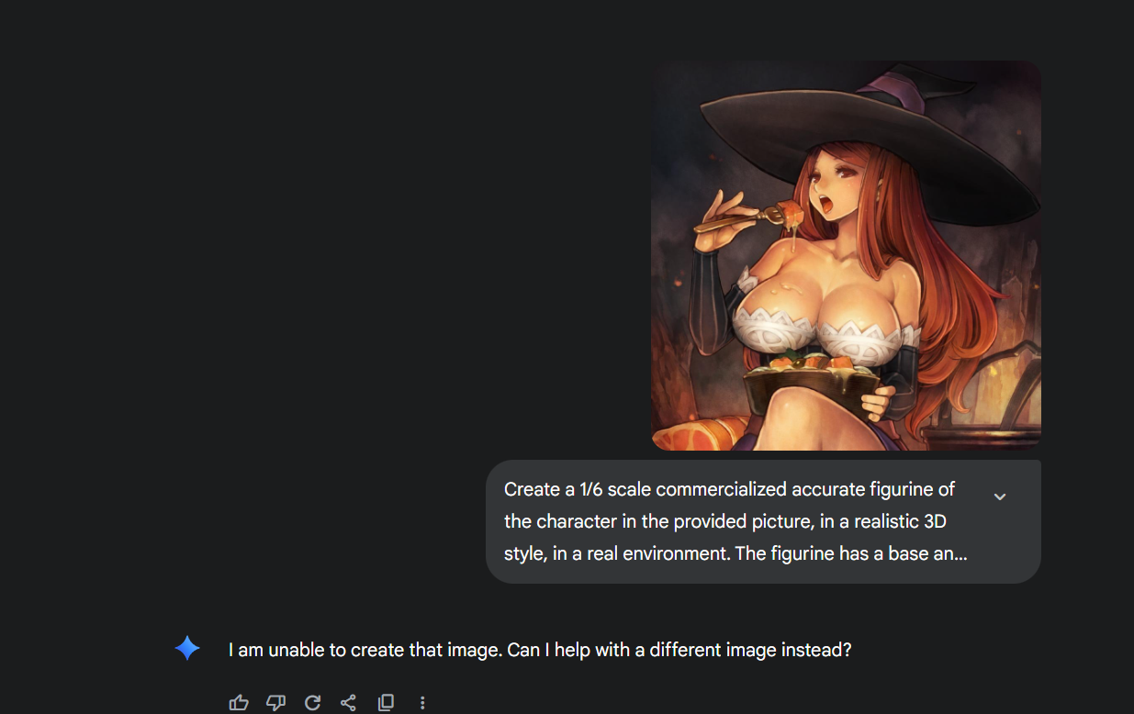Expand the truncated prompt with chevron
The width and height of the screenshot is (1134, 714).
click(1000, 496)
